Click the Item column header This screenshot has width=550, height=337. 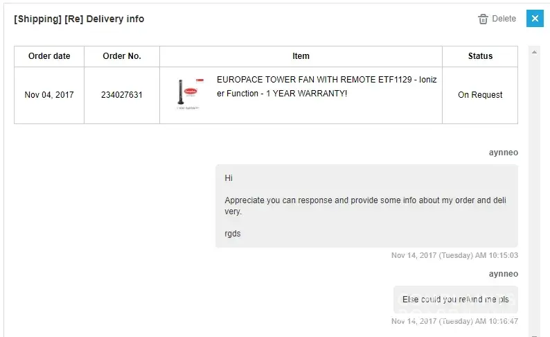click(x=301, y=56)
